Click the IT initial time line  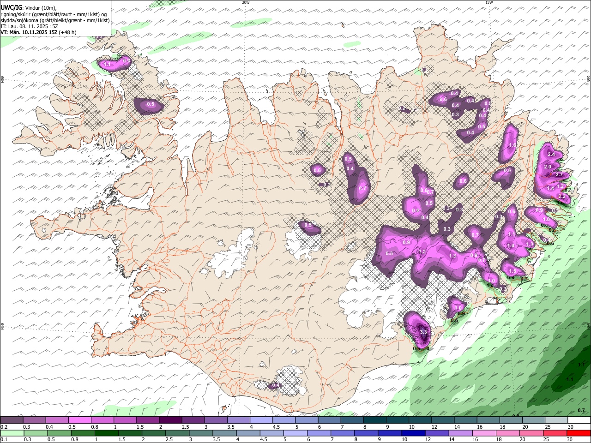click(30, 26)
